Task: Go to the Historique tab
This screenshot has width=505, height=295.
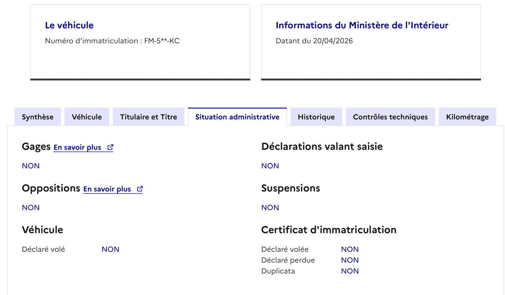Action: 316,117
